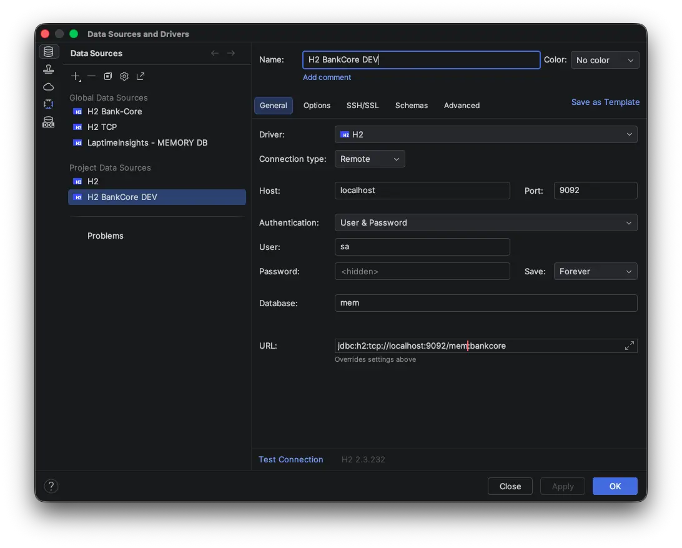Open the DDL data sources sidebar icon

click(x=48, y=122)
